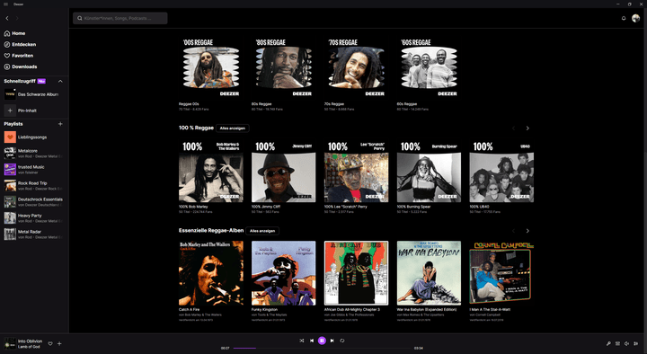Open the 100% Bob Marley playlist cover

[211, 171]
